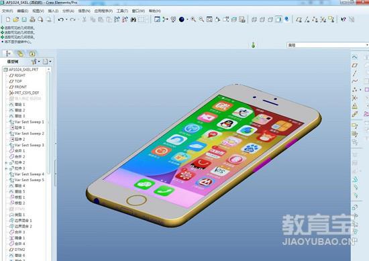Select the TOP datum plane
The width and height of the screenshot is (369, 261).
point(15,81)
